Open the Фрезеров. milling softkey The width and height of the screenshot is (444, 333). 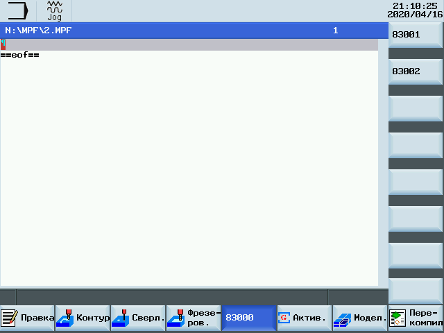tap(194, 318)
